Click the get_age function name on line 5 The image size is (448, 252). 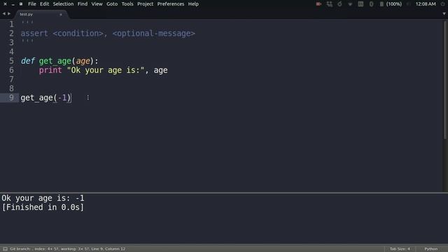(x=55, y=61)
